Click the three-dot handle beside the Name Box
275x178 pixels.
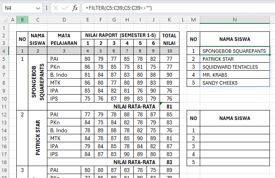click(x=47, y=8)
